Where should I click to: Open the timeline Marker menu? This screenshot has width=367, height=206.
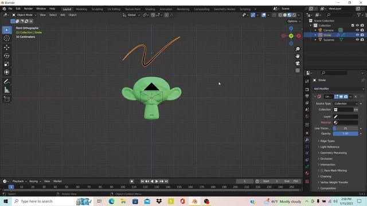(x=57, y=181)
